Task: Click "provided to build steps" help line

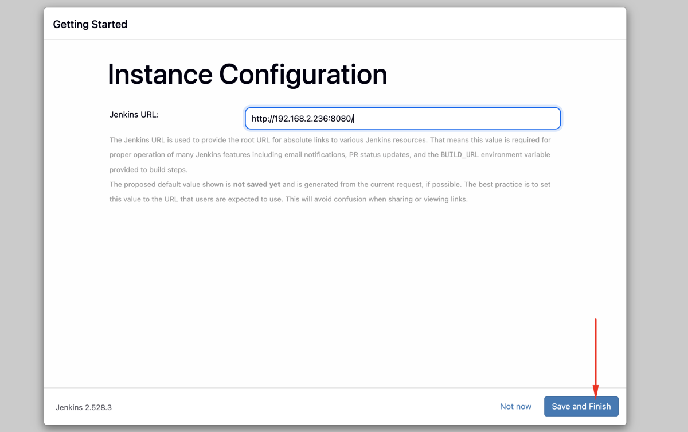Action: 148,170
